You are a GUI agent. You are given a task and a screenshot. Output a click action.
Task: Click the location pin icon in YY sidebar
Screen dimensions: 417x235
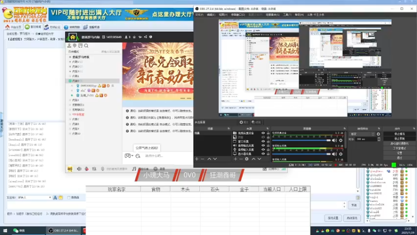point(75,46)
